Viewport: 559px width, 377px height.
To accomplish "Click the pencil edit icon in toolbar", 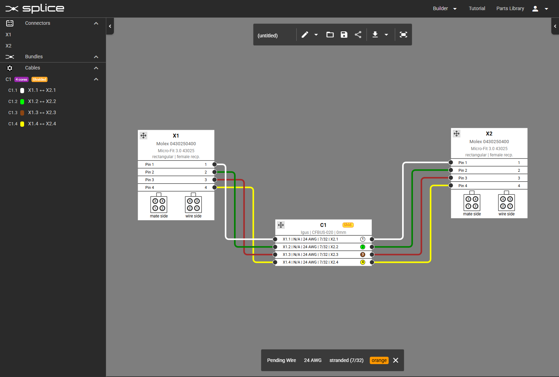I will coord(305,35).
